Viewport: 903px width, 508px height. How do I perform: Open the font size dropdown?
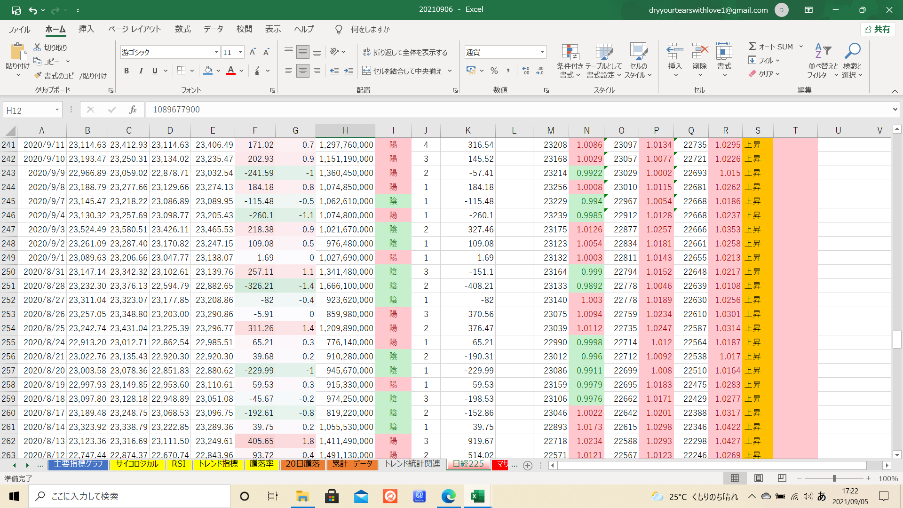point(240,52)
